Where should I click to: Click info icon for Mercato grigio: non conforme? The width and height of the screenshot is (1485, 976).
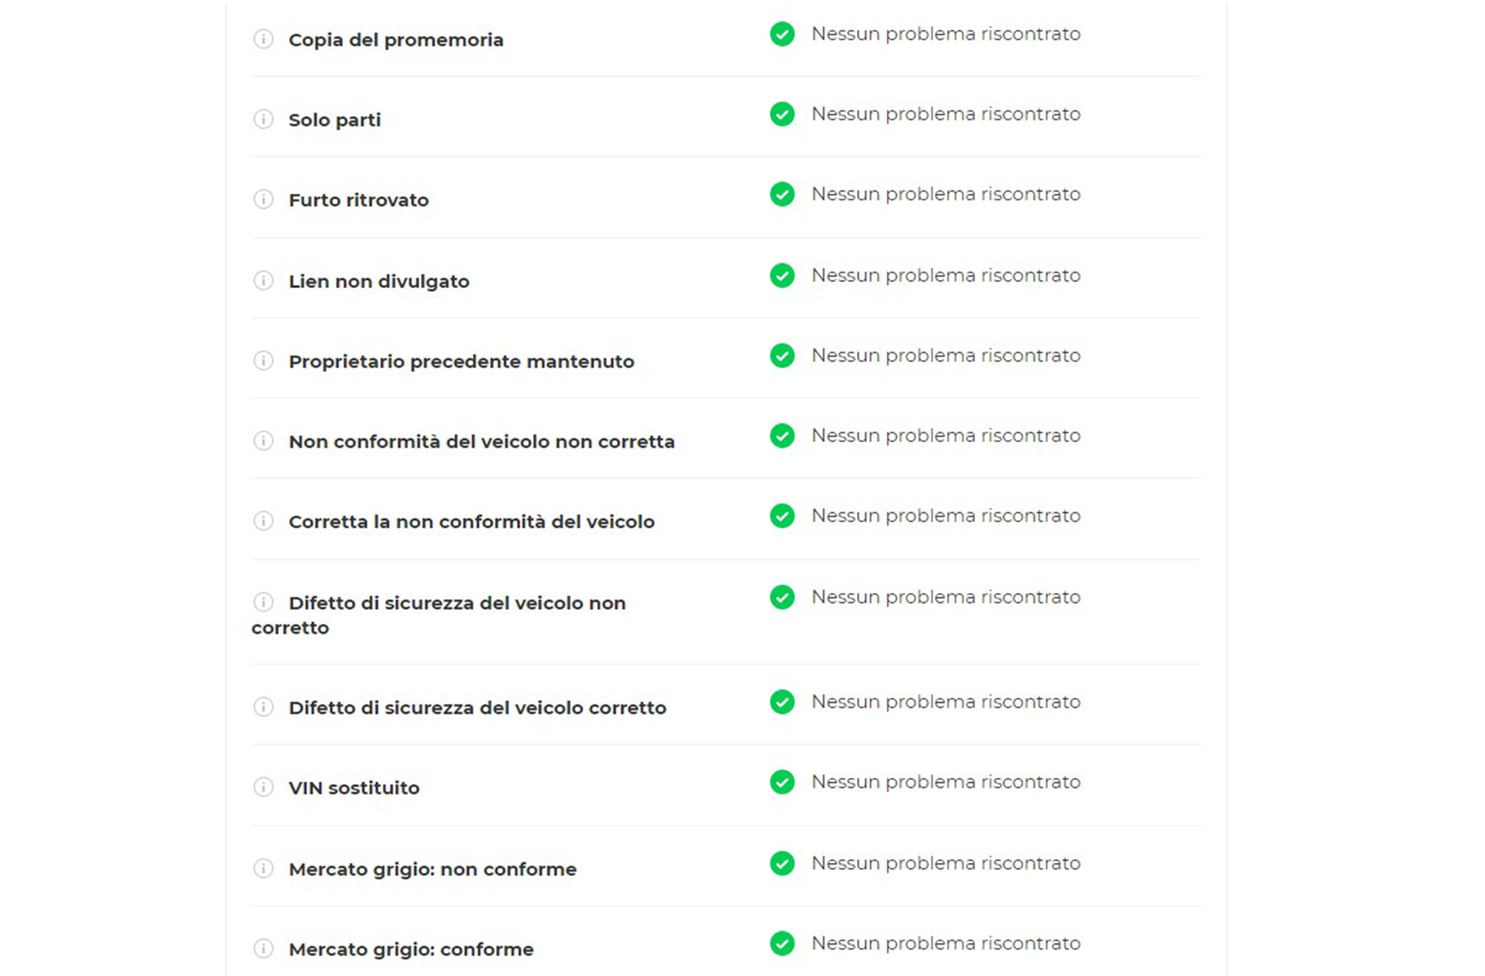(263, 868)
